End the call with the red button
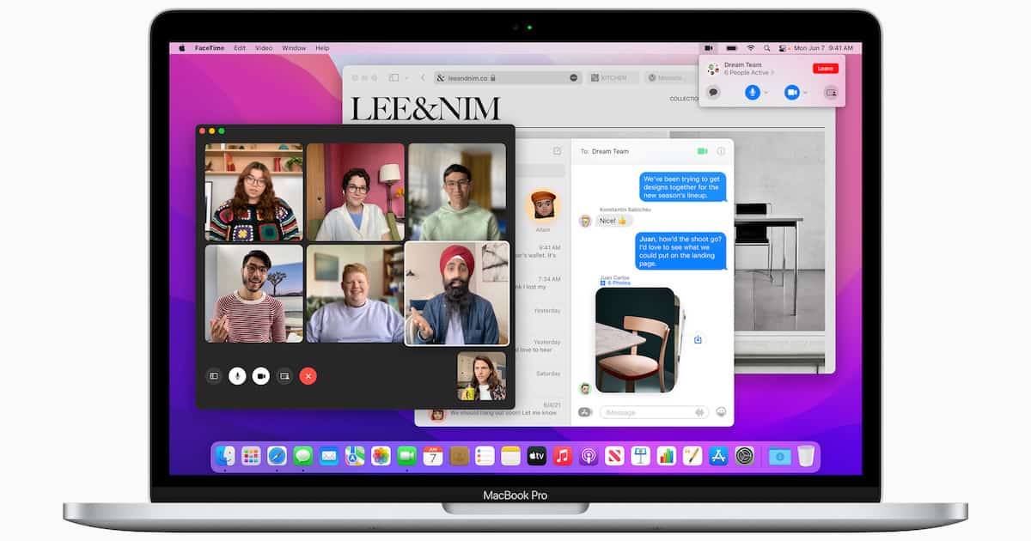The image size is (1031, 541). pyautogui.click(x=308, y=376)
